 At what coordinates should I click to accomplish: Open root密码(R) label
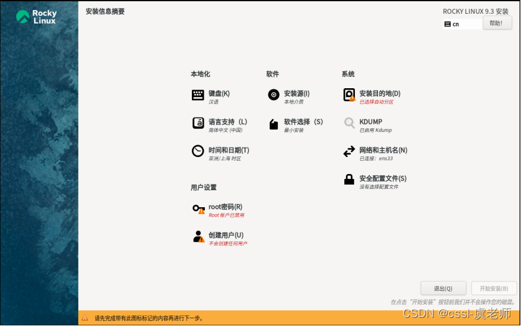[x=225, y=207]
